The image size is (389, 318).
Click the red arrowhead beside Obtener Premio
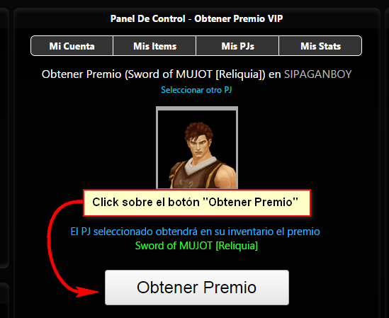(x=87, y=292)
